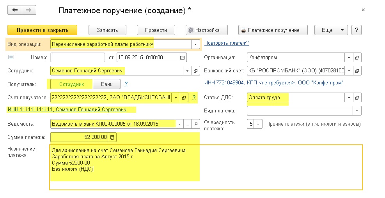Open the link ИНН 111111111111, Семенов Геннадий Сергеевич
Image resolution: width=385 pixels, height=198 pixels.
click(67, 109)
